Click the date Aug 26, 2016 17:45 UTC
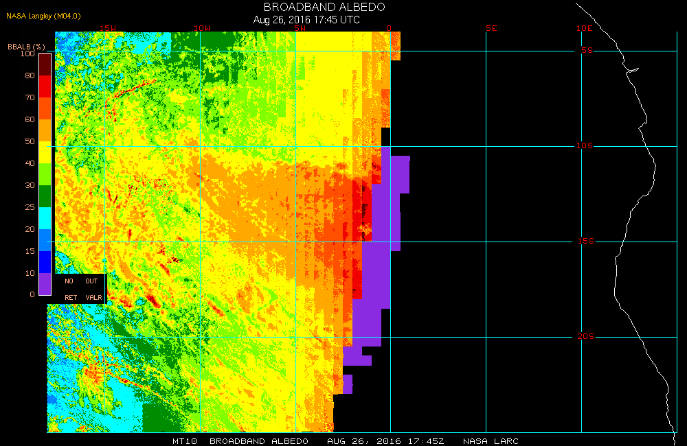This screenshot has width=687, height=446. (306, 20)
